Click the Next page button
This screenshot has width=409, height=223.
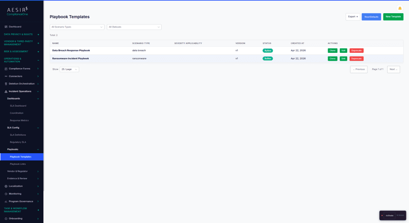(393, 69)
